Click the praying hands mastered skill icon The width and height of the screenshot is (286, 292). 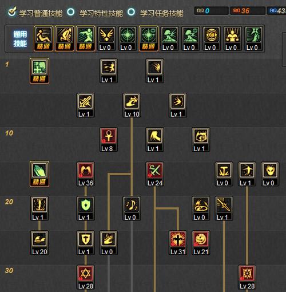pyautogui.click(x=39, y=174)
